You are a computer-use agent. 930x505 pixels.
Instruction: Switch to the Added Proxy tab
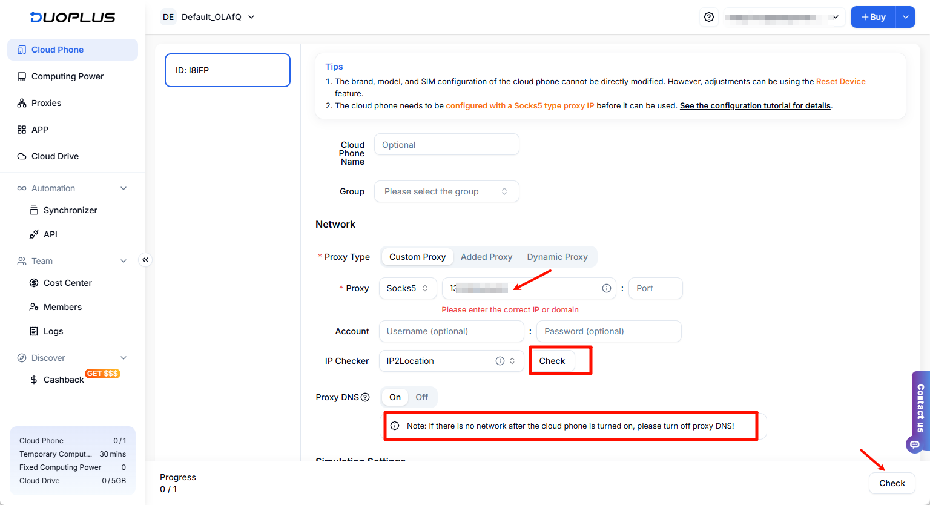(x=486, y=257)
